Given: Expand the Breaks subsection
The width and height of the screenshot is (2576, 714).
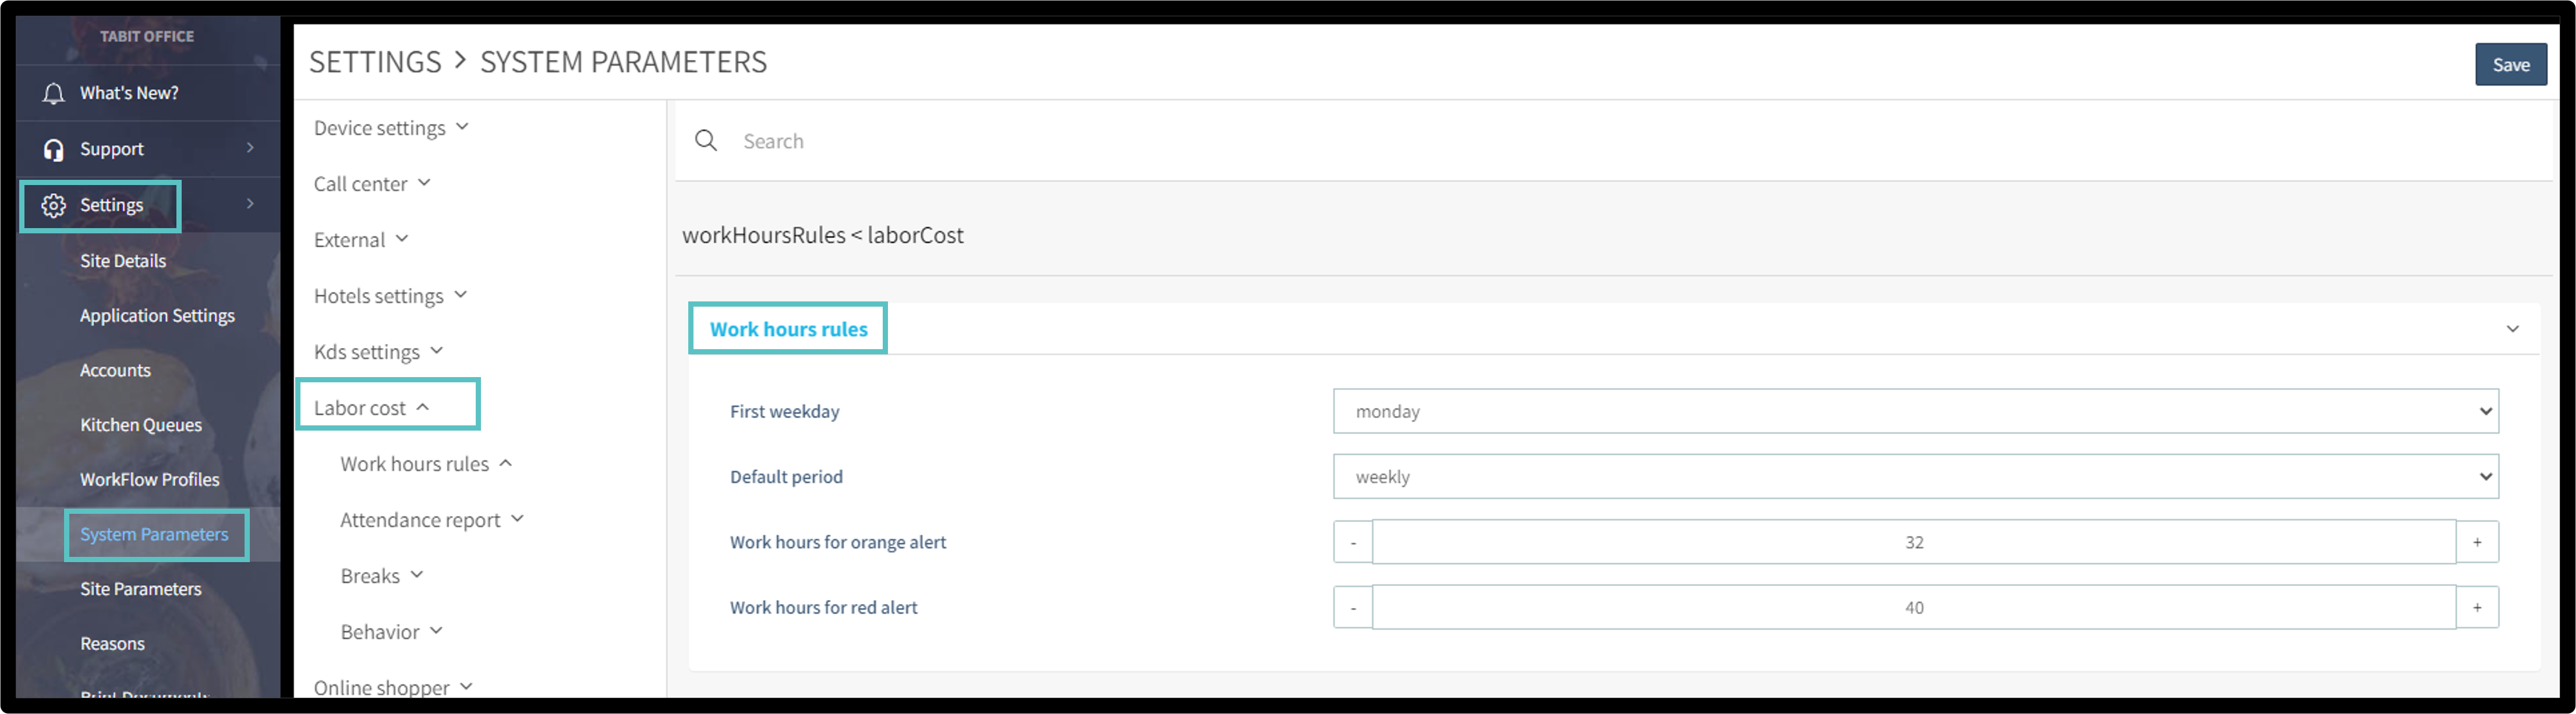Looking at the screenshot, I should (381, 576).
